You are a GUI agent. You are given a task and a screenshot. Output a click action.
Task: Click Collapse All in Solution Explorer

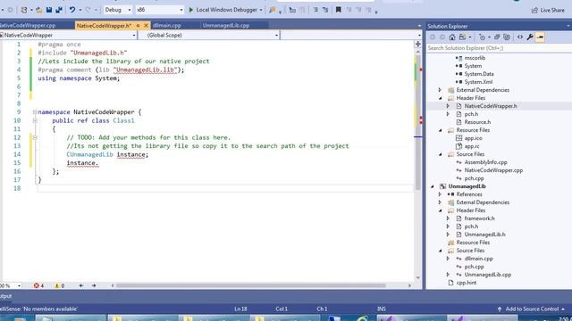tap(497, 37)
